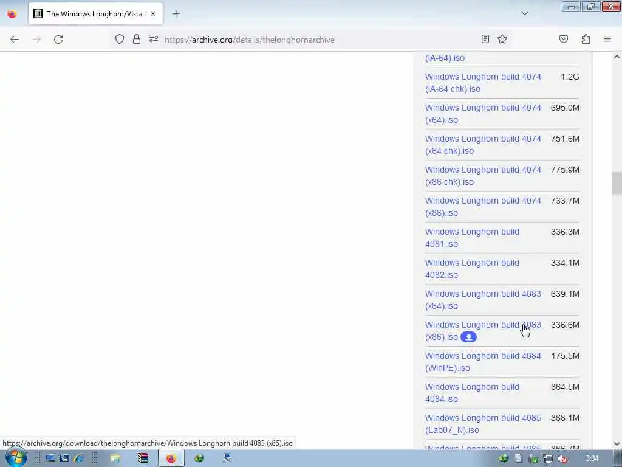Screen dimensions: 622x467
Task: Open Windows Longhorn build 4082.iso link
Action: point(472,268)
